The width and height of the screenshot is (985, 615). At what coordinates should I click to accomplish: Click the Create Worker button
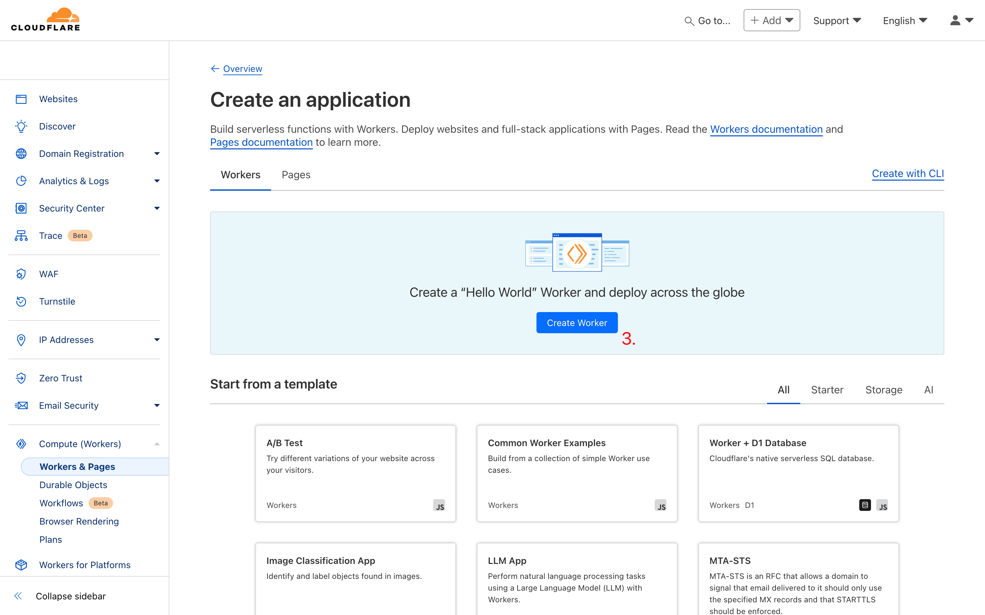click(x=577, y=322)
